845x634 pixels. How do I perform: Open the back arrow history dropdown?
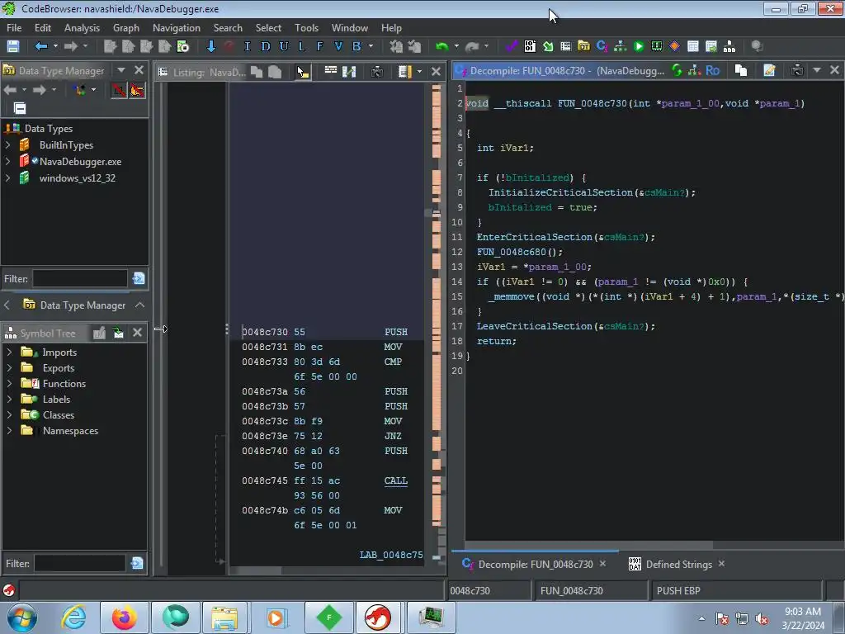click(55, 46)
